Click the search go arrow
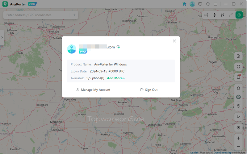Image resolution: width=247 pixels, height=154 pixels. (x=74, y=15)
